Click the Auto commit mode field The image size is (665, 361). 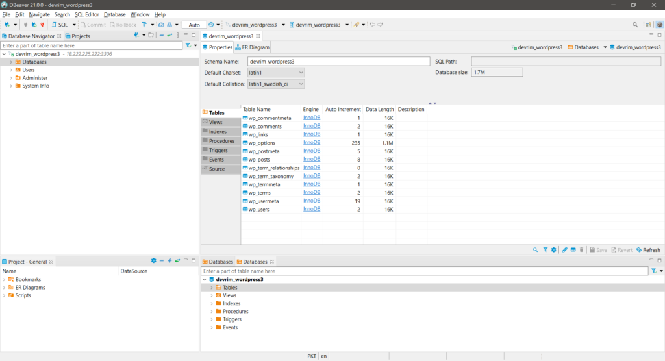(194, 25)
